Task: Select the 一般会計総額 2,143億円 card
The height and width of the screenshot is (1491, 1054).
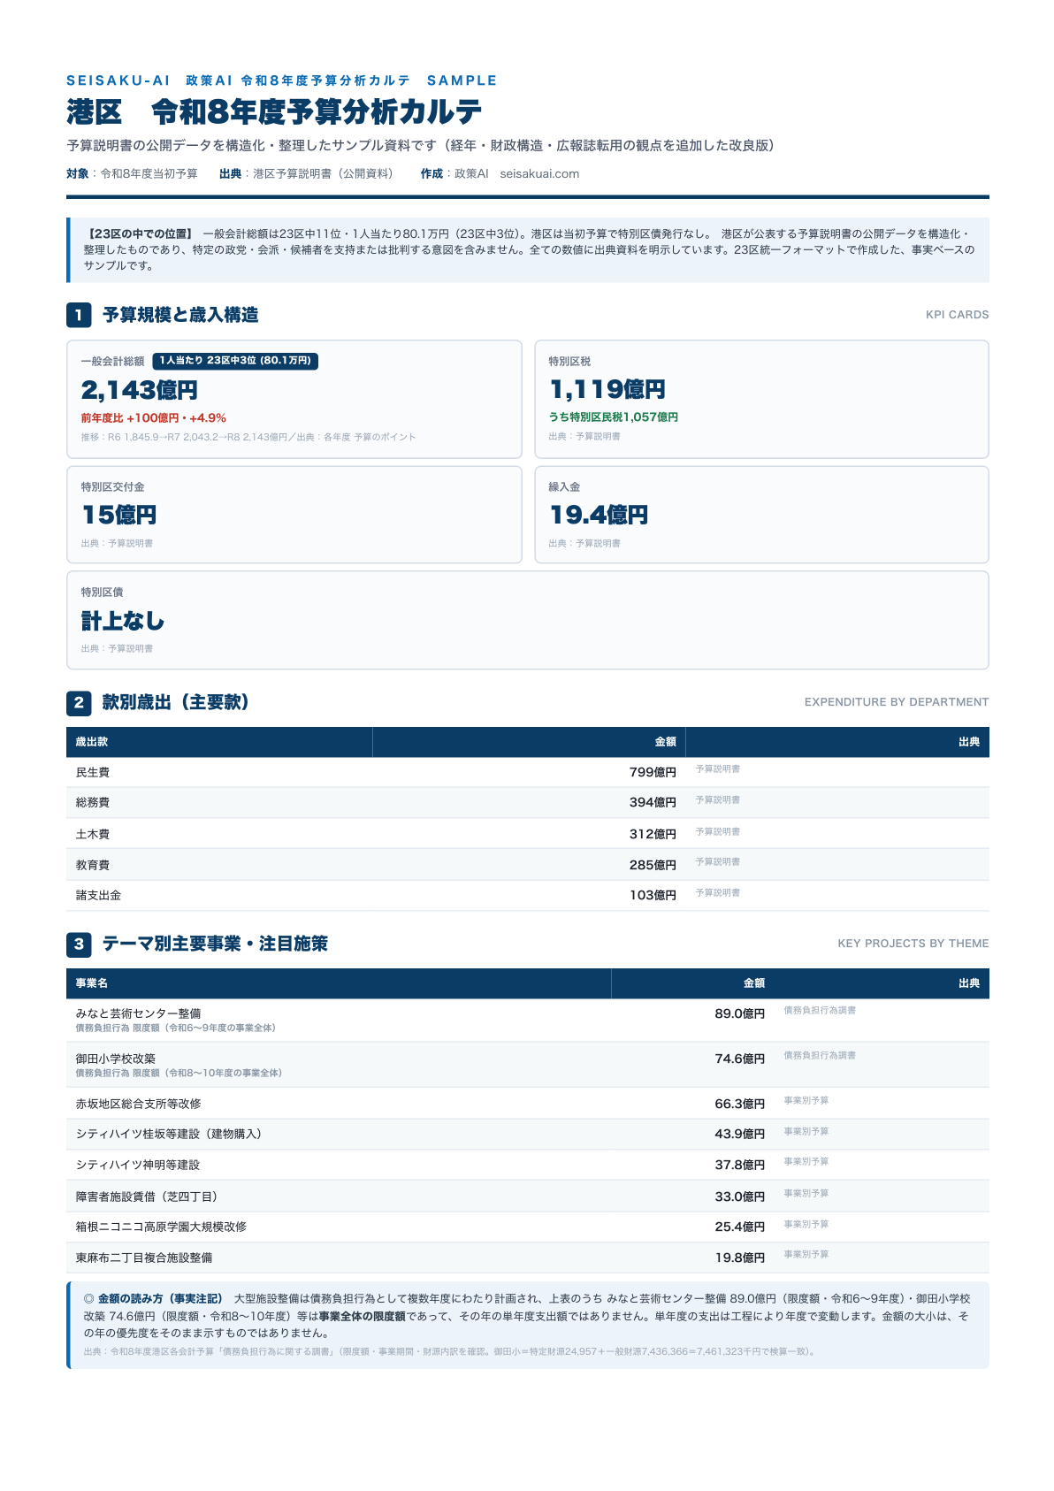Action: click(x=294, y=399)
